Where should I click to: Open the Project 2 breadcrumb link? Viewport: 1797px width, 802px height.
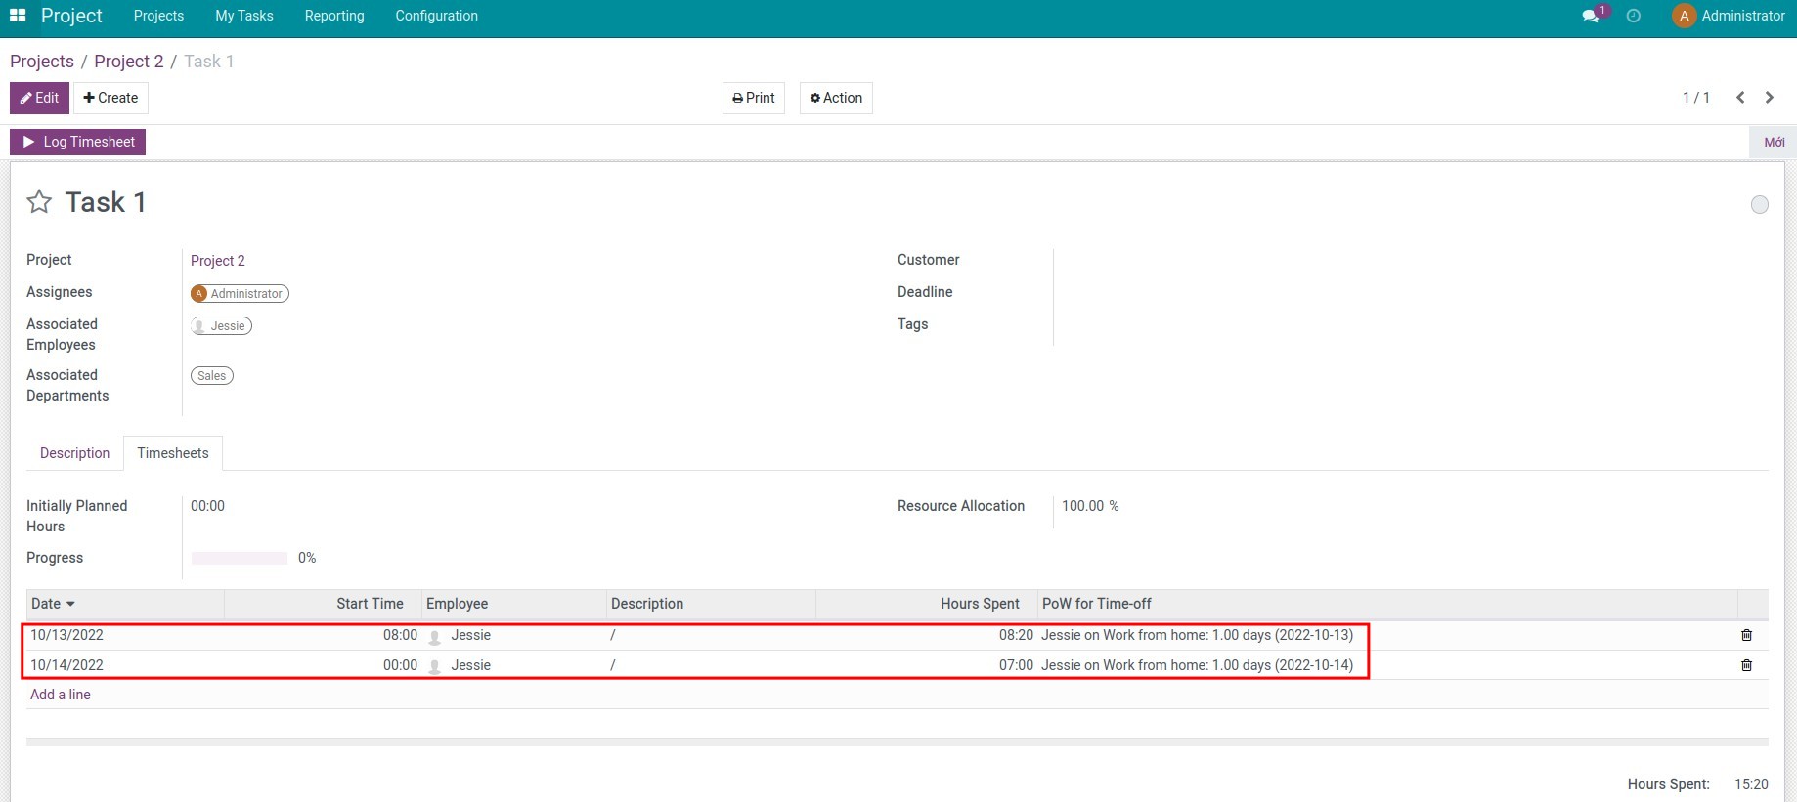[129, 62]
